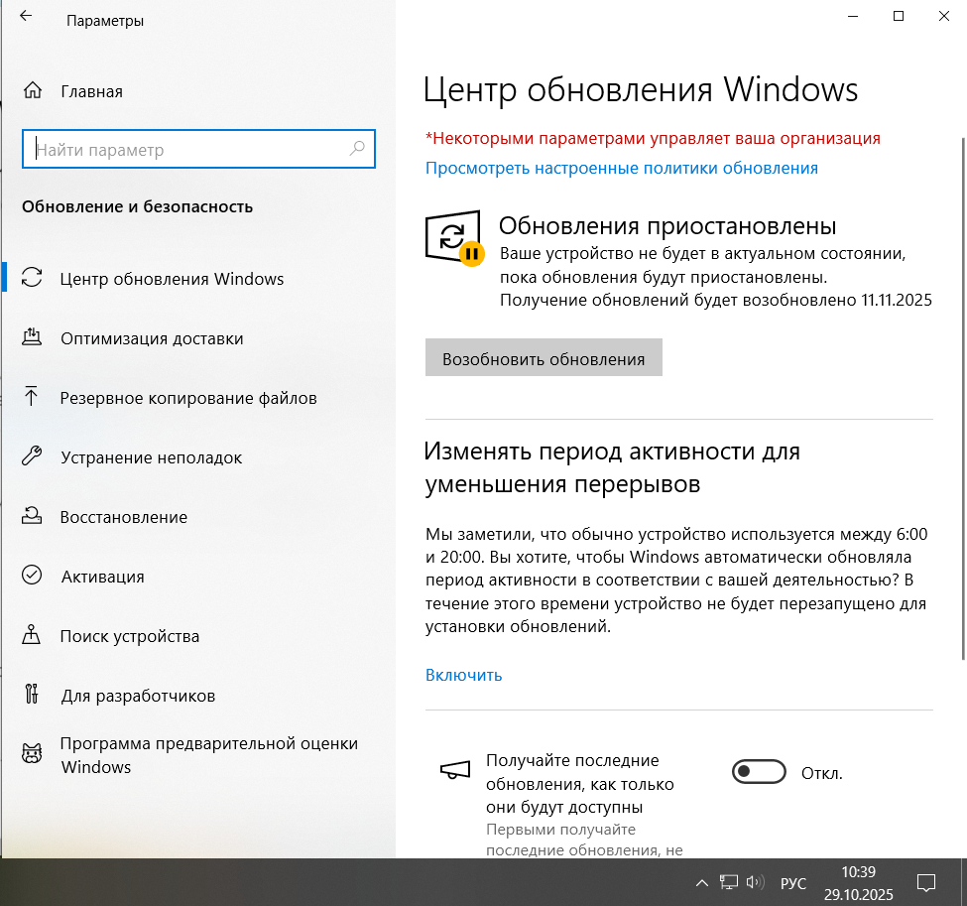Image resolution: width=967 pixels, height=906 pixels.
Task: Click the red organization management notice
Action: pos(653,138)
